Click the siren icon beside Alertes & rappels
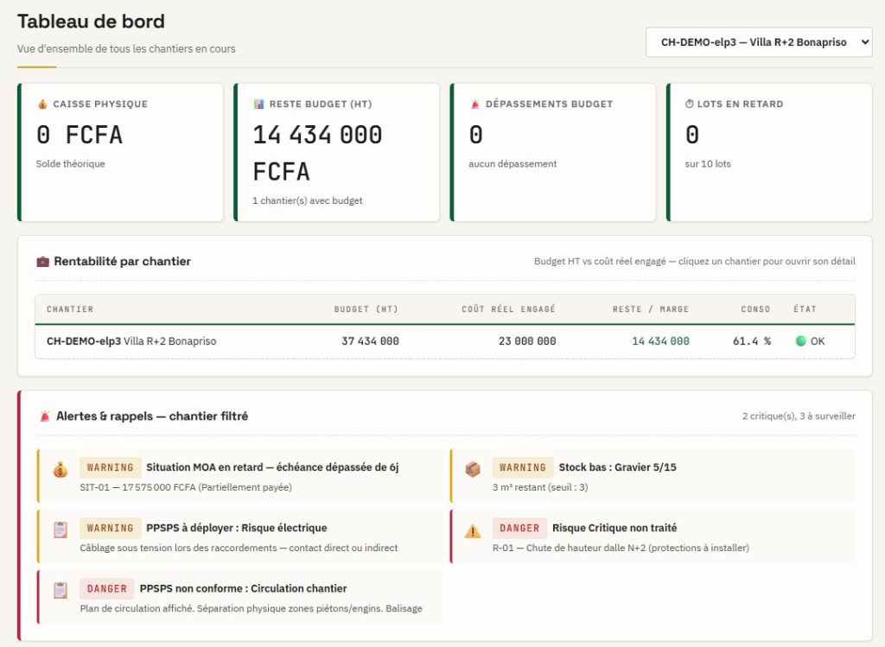Screen dimensions: 885x647 (x=45, y=416)
